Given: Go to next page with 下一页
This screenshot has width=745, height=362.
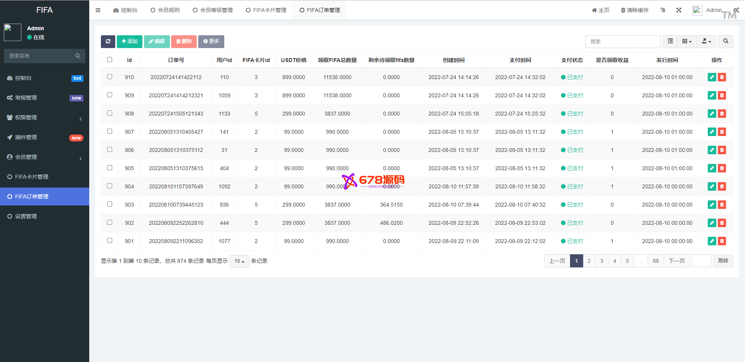Looking at the screenshot, I should [676, 261].
